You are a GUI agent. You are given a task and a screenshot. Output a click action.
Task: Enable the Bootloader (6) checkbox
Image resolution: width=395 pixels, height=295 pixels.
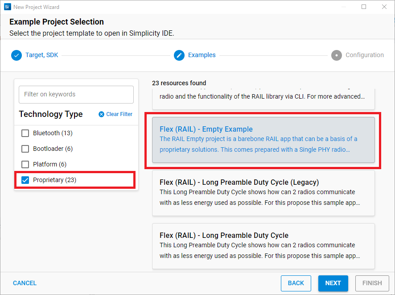[25, 149]
